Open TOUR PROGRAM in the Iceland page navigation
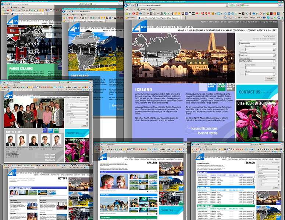The image size is (285, 220). tap(195, 30)
